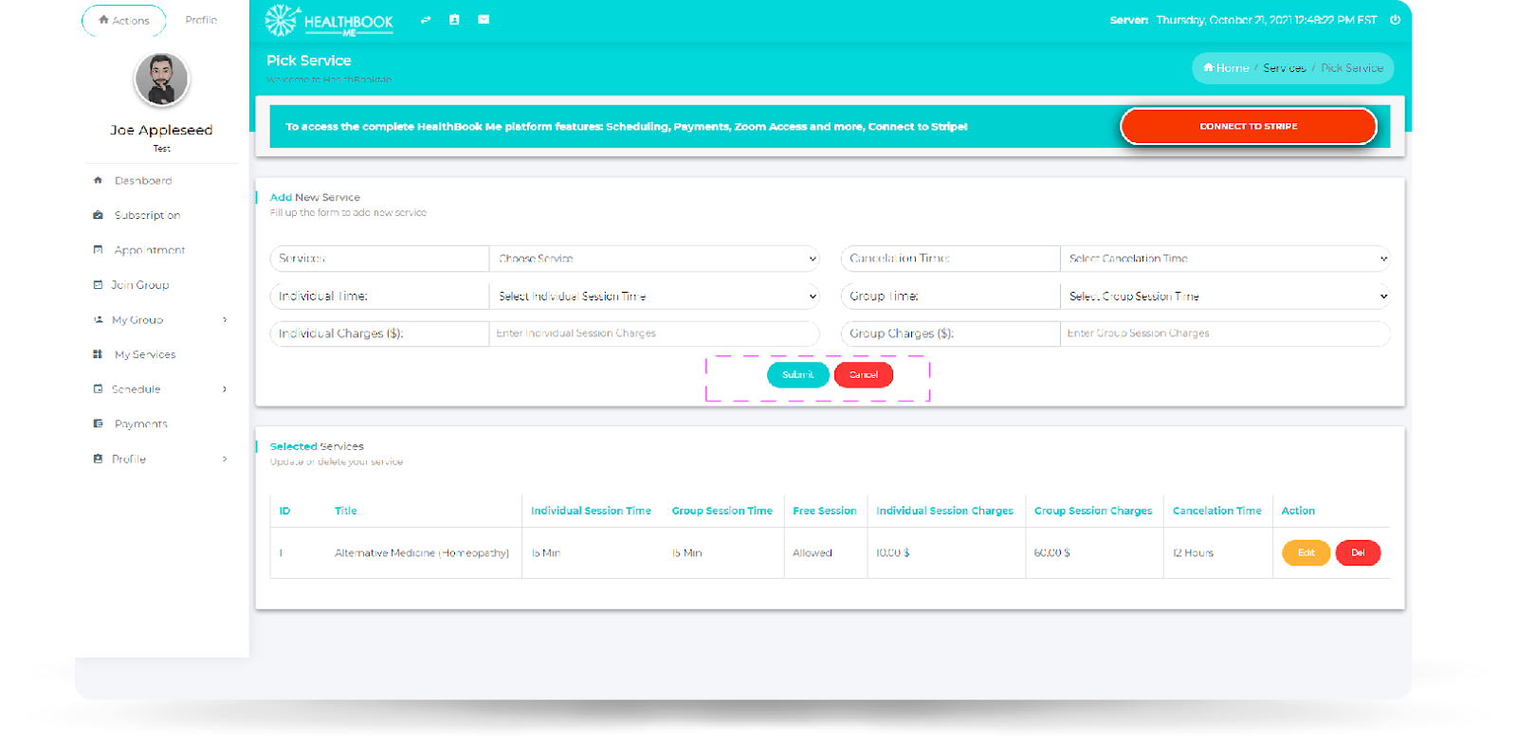Open Join Group from the sidebar
Image resolution: width=1517 pixels, height=739 pixels.
(x=140, y=284)
